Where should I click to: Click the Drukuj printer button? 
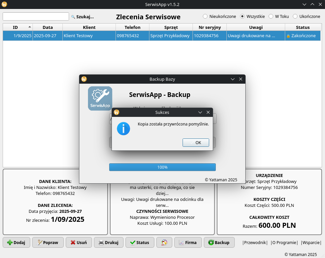109,242
